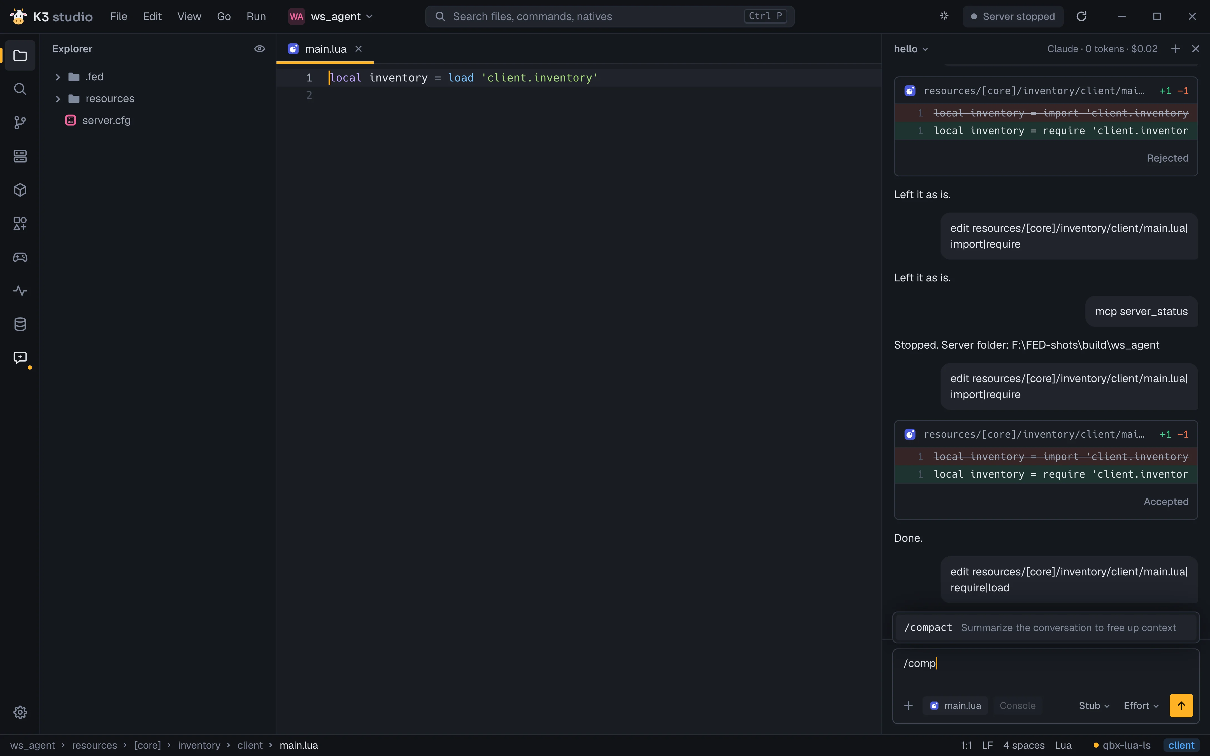Open the View menu
Screen dimensions: 1210x756
pos(189,17)
